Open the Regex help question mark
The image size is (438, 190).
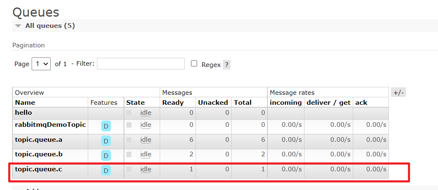point(227,65)
